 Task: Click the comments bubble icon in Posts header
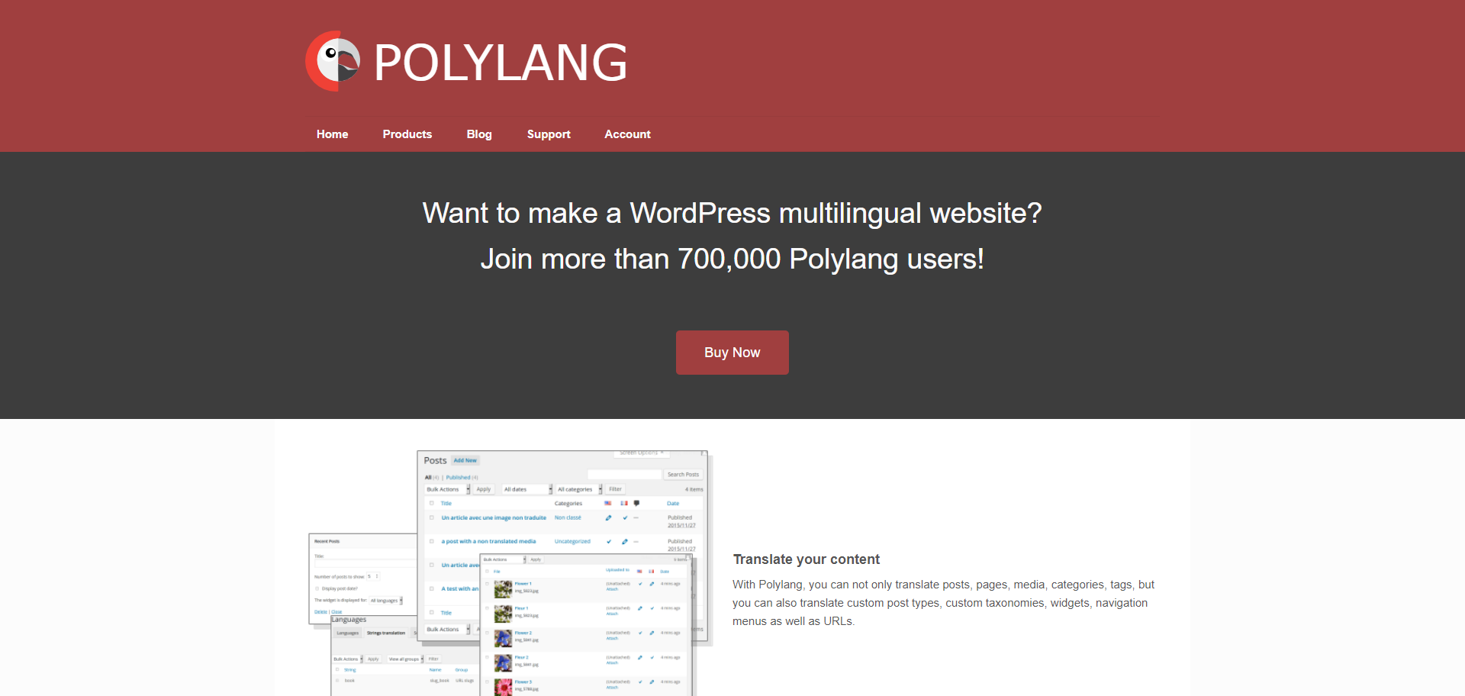pos(636,504)
